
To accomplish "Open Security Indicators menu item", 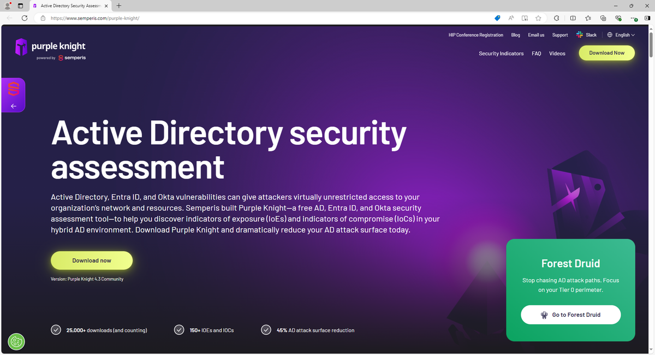I will 501,54.
